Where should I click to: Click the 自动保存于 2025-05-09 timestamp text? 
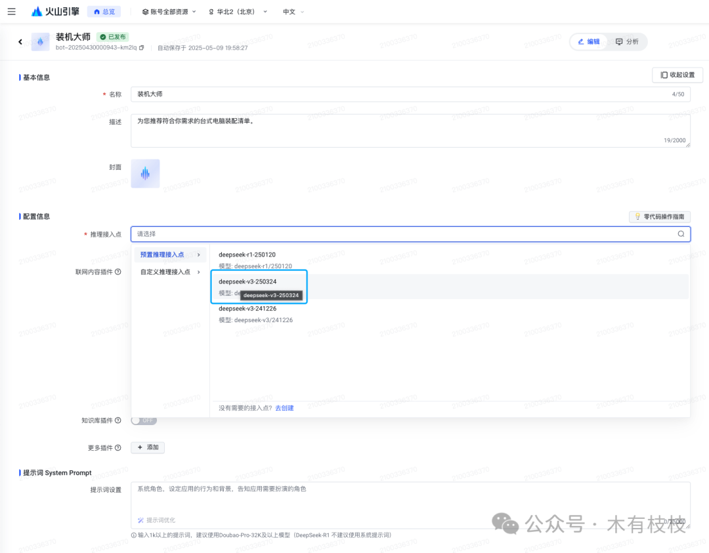[203, 48]
